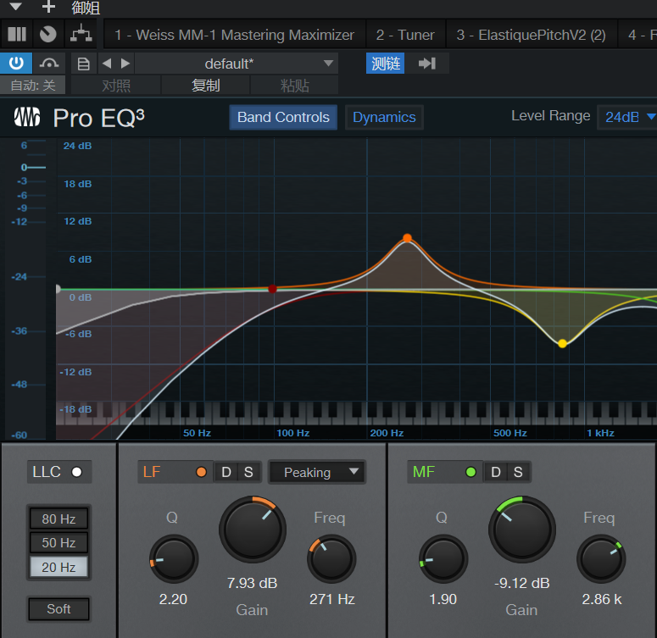
Task: Switch to the 2 - Tuner tab
Action: click(x=405, y=35)
